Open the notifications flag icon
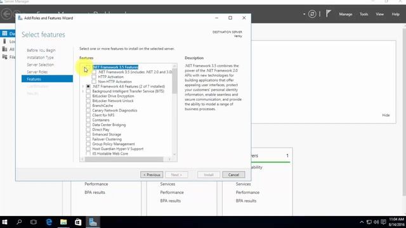The width and height of the screenshot is (406, 228). 328,13
